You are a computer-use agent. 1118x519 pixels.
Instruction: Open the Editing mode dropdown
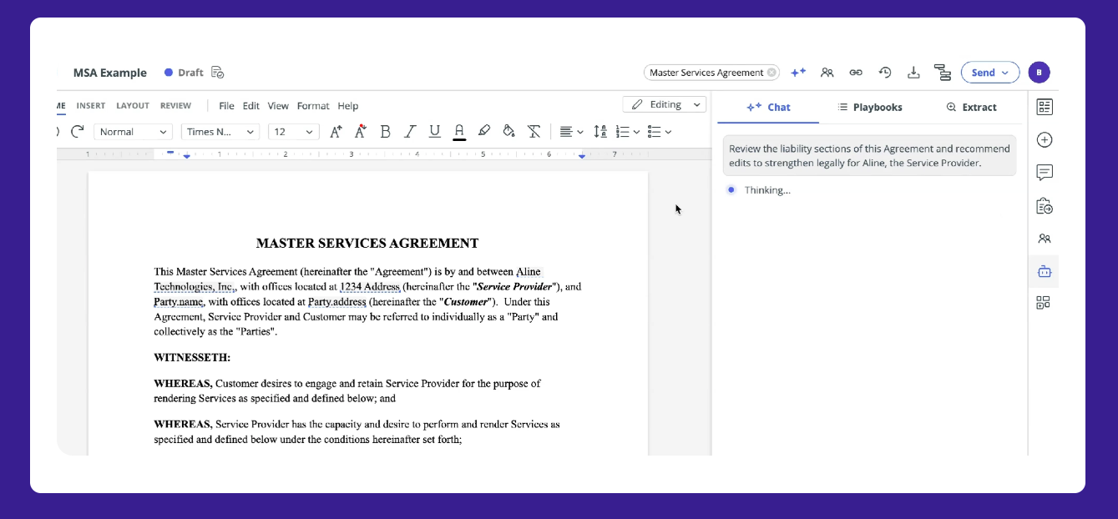pos(665,104)
